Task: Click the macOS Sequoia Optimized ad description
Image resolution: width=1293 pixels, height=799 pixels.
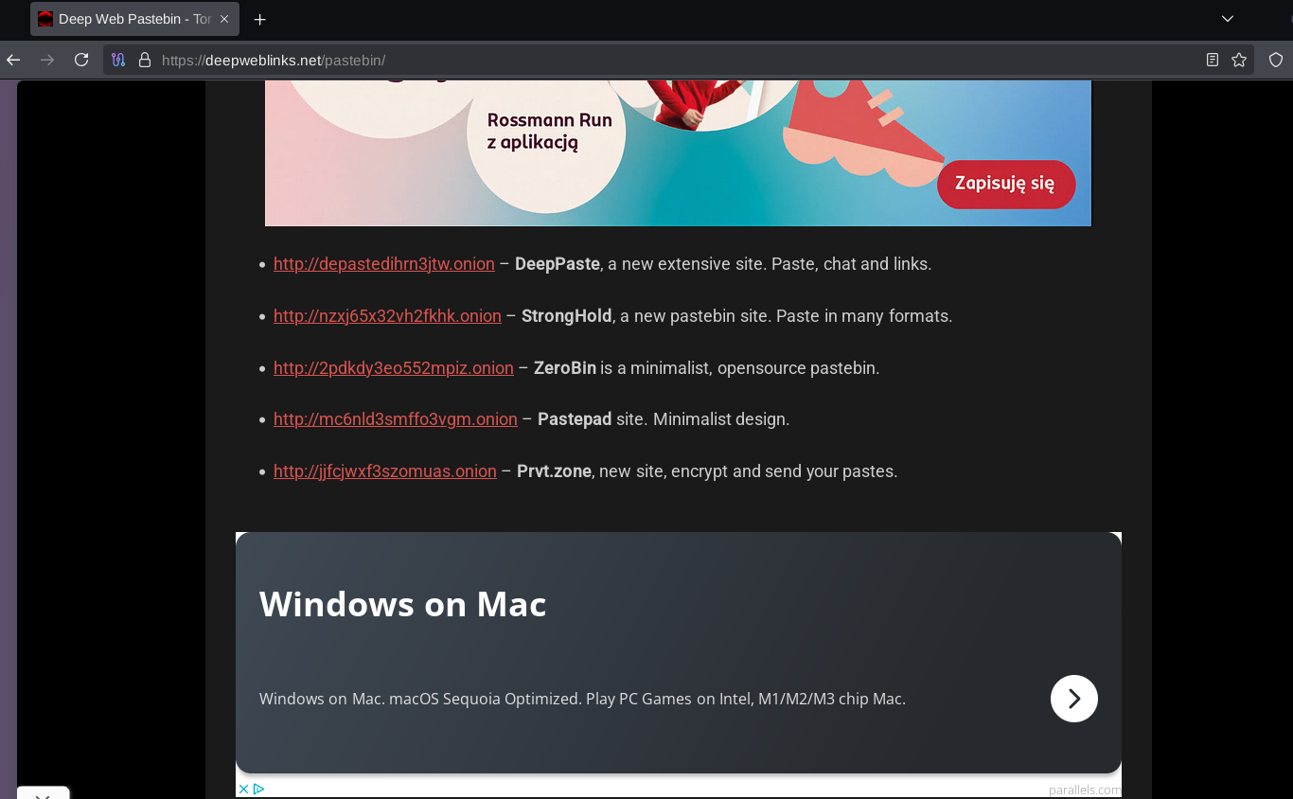Action: click(x=582, y=700)
